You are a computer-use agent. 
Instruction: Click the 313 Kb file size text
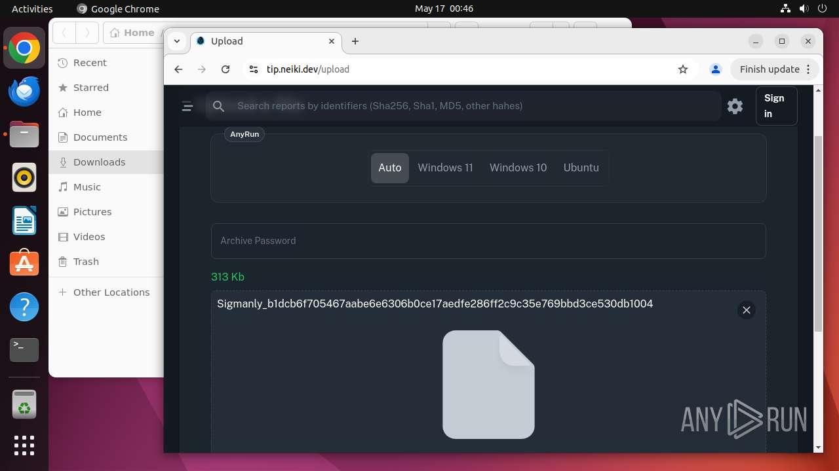point(227,277)
